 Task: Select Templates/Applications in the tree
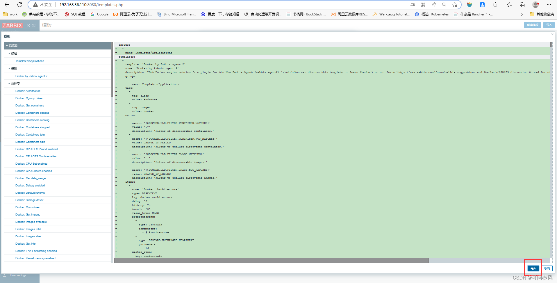point(30,61)
